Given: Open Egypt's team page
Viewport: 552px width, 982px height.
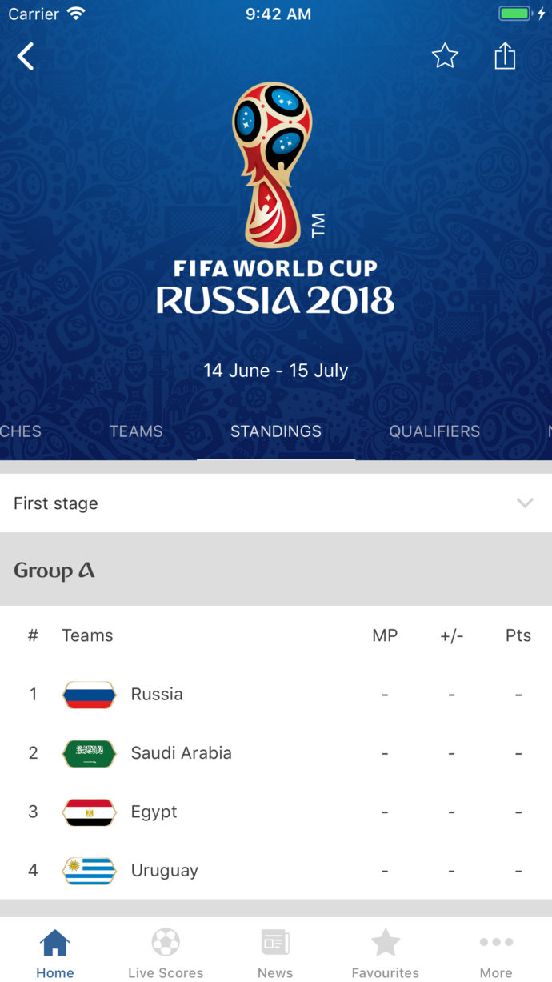Looking at the screenshot, I should [x=154, y=812].
